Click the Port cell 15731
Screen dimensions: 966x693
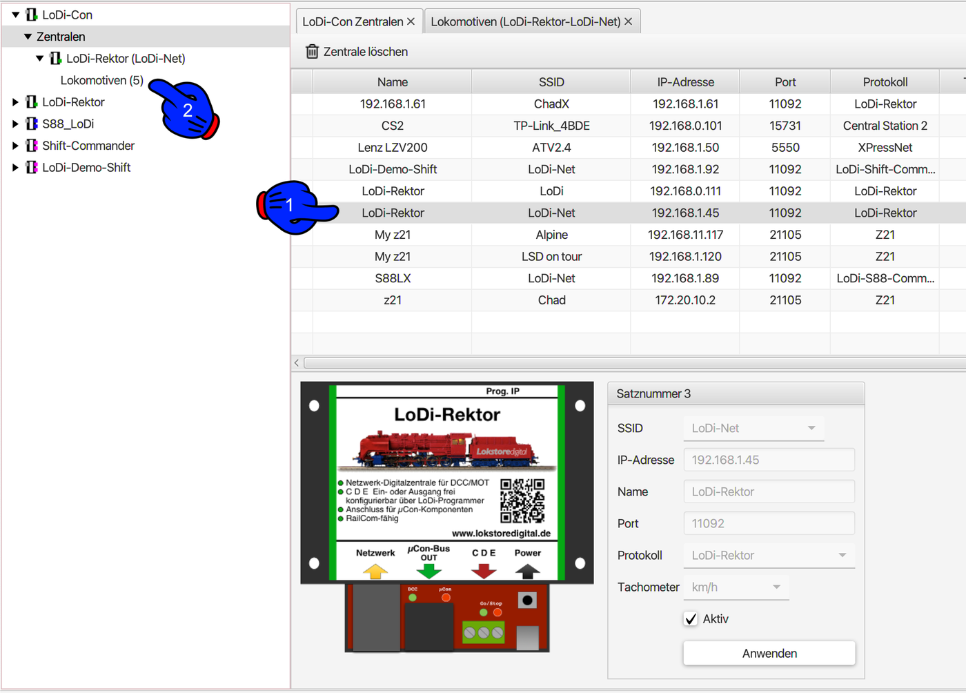(x=785, y=126)
